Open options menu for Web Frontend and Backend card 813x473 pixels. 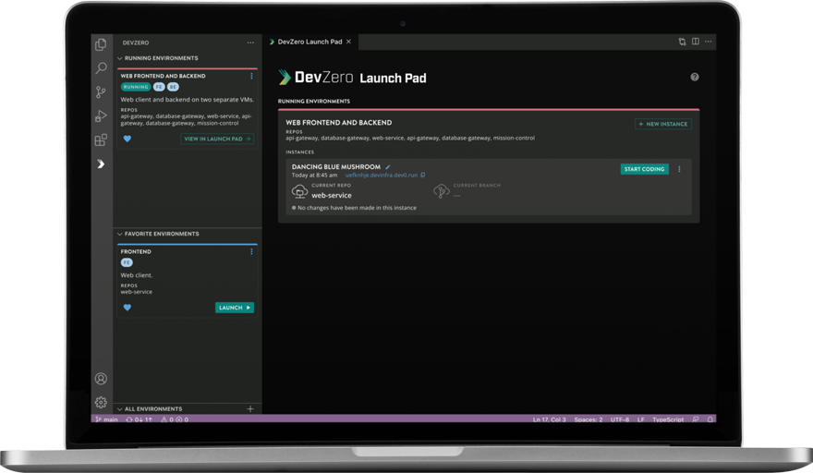point(251,76)
